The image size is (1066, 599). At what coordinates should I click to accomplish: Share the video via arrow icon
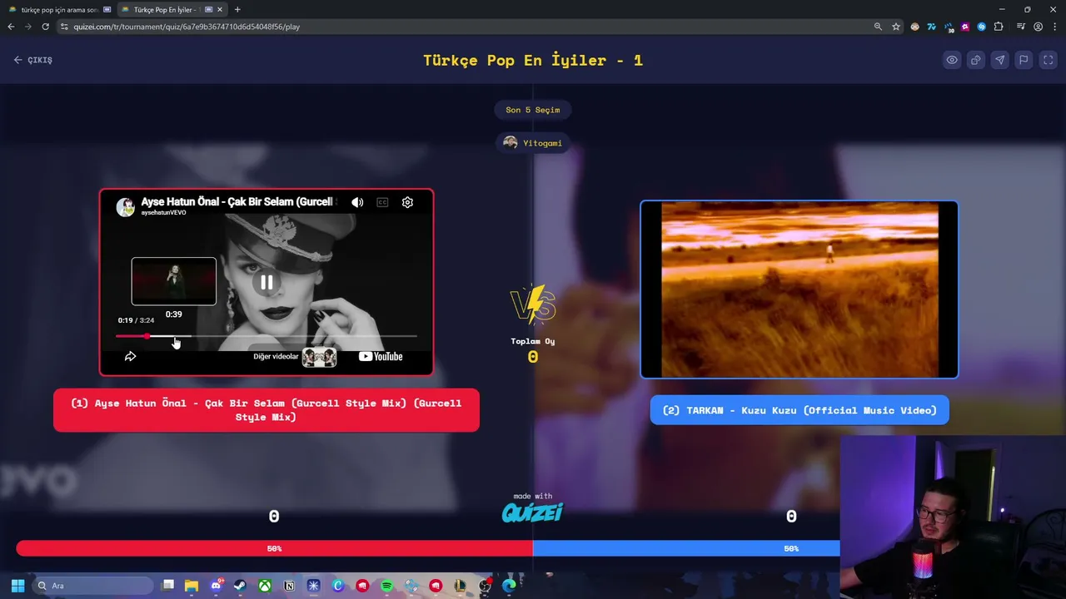130,357
